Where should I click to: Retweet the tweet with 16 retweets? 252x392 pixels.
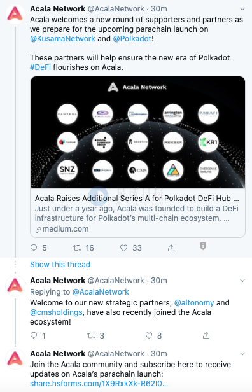pos(77,248)
